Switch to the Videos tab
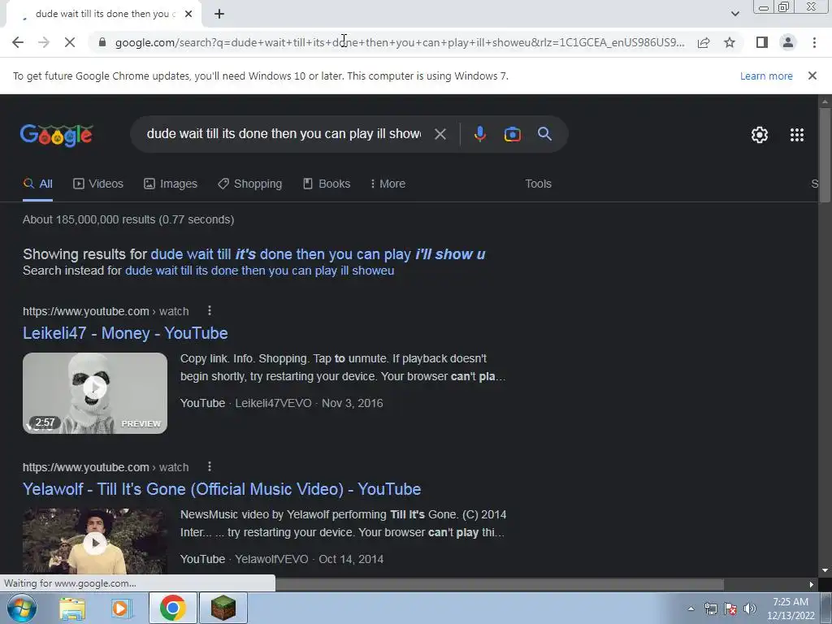Viewport: 832px width, 624px height. click(98, 184)
